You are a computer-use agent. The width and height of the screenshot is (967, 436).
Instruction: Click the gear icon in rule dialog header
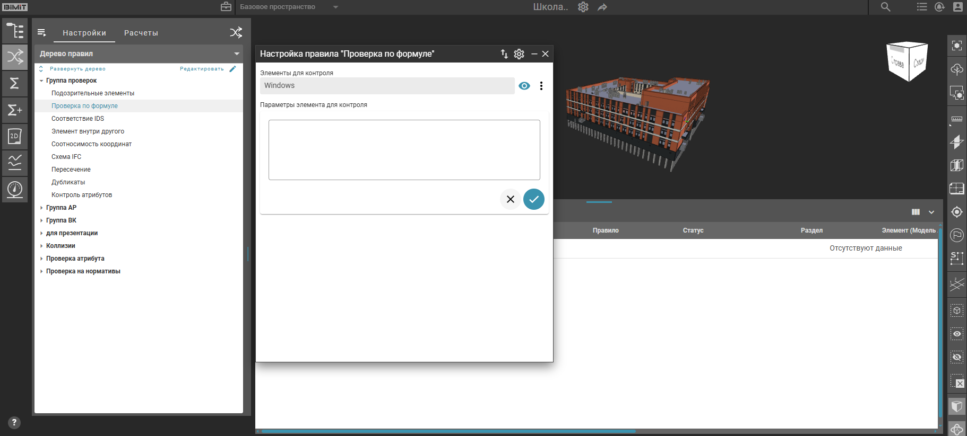pyautogui.click(x=519, y=54)
